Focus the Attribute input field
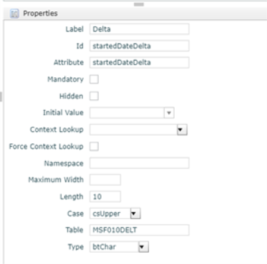 click(139, 62)
